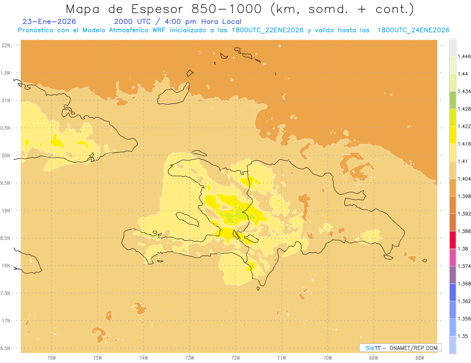Select the colorbar value 1.374

(464, 266)
